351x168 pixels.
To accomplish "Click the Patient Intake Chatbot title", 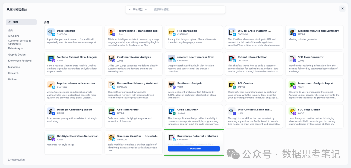I will tap(252, 57).
